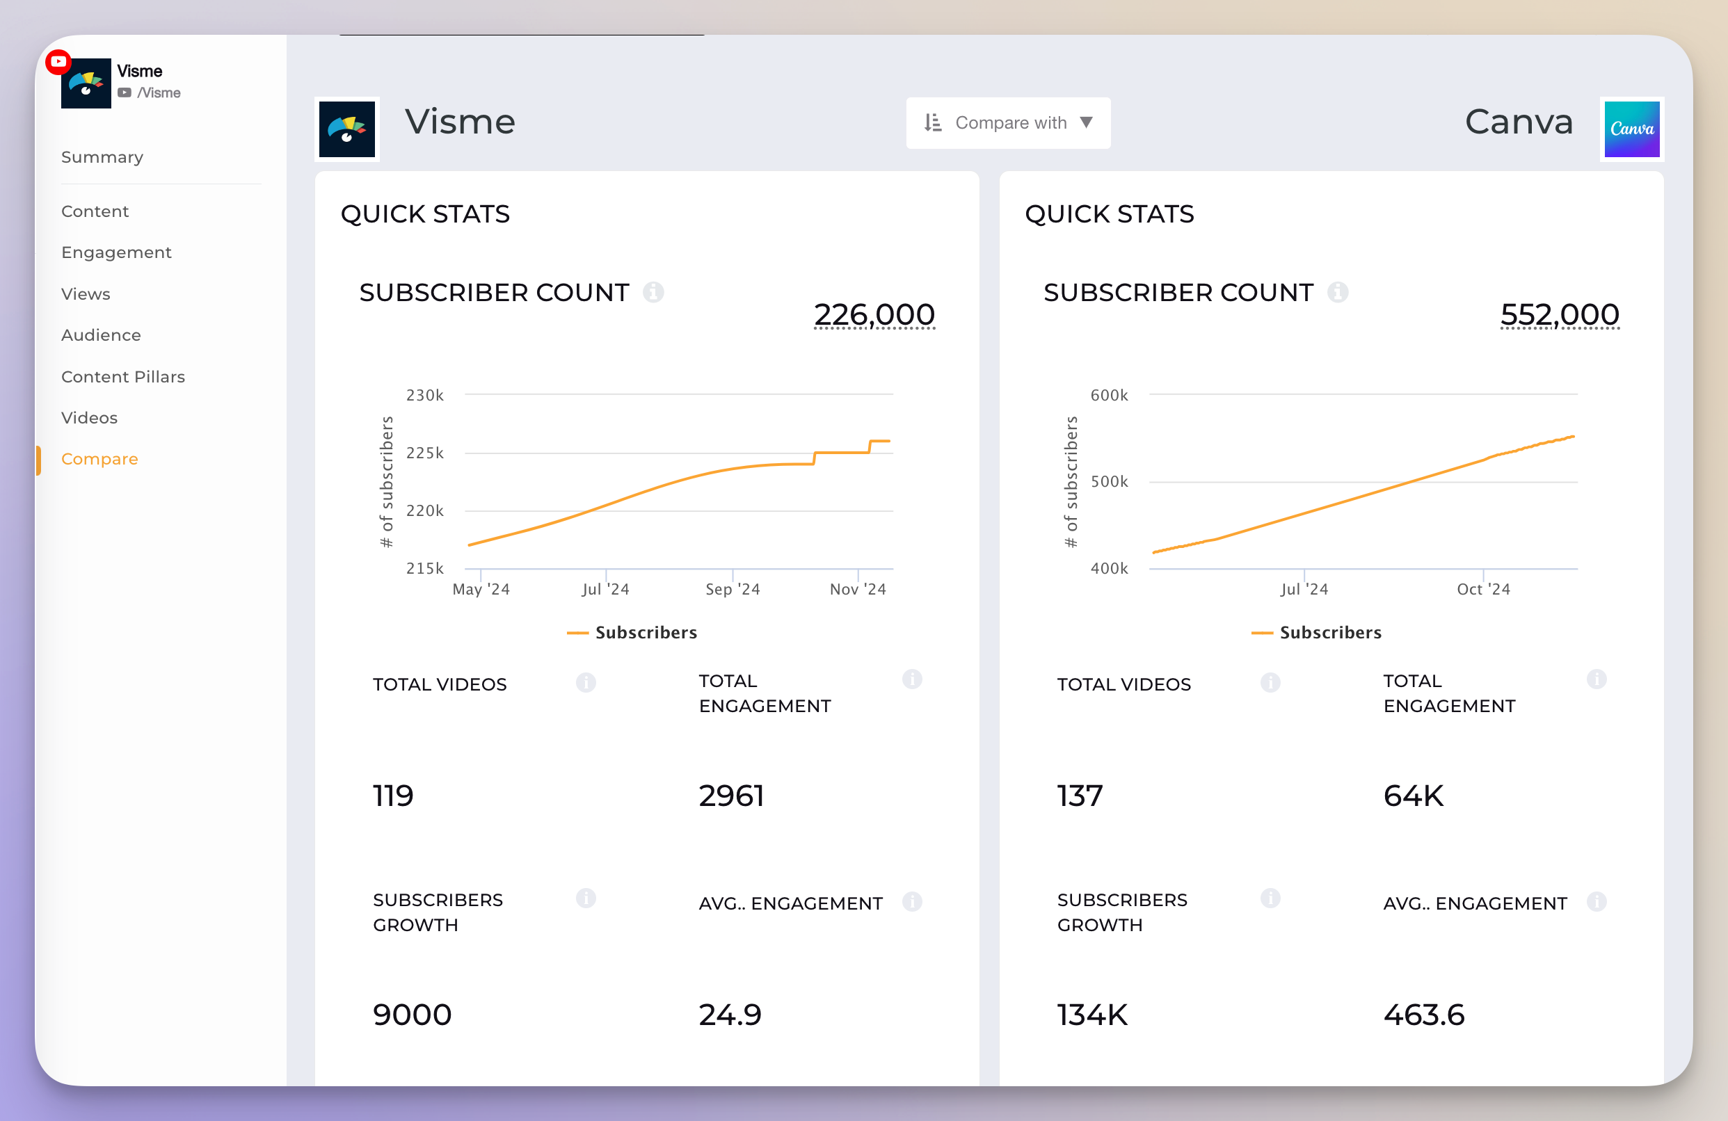The height and width of the screenshot is (1121, 1728).
Task: Click Canva subscribers growth value 134K
Action: point(1092,1015)
